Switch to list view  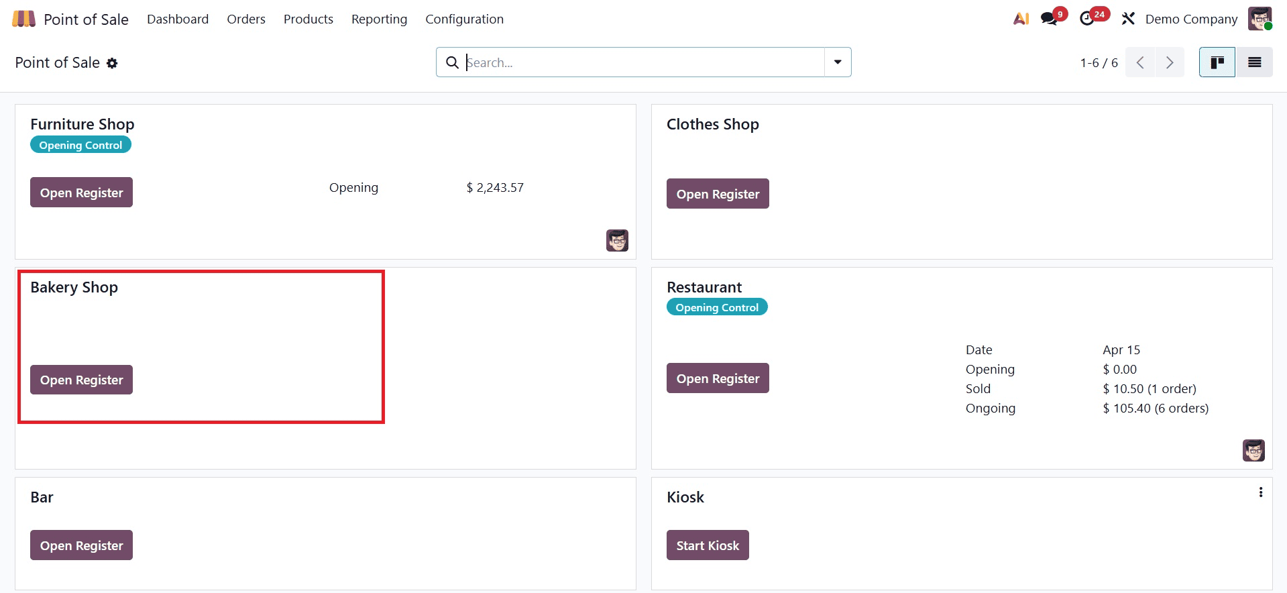(x=1254, y=62)
